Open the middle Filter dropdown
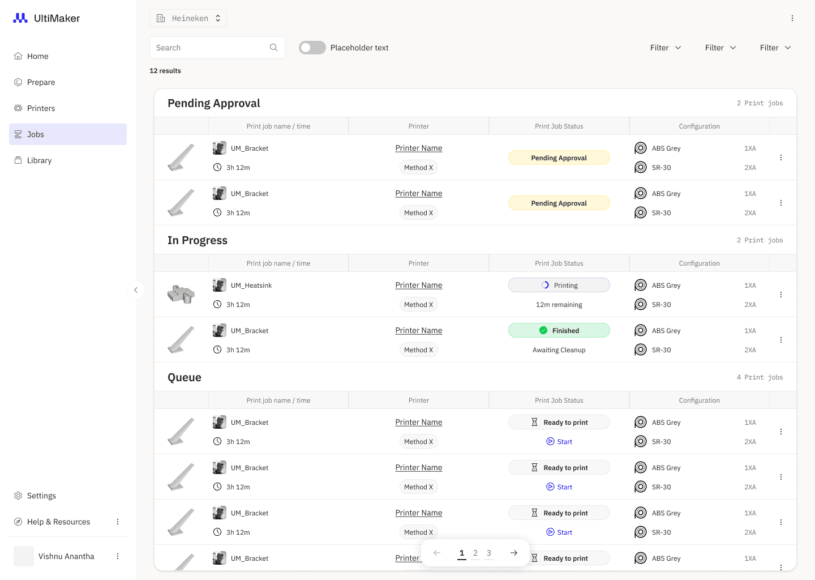 720,48
